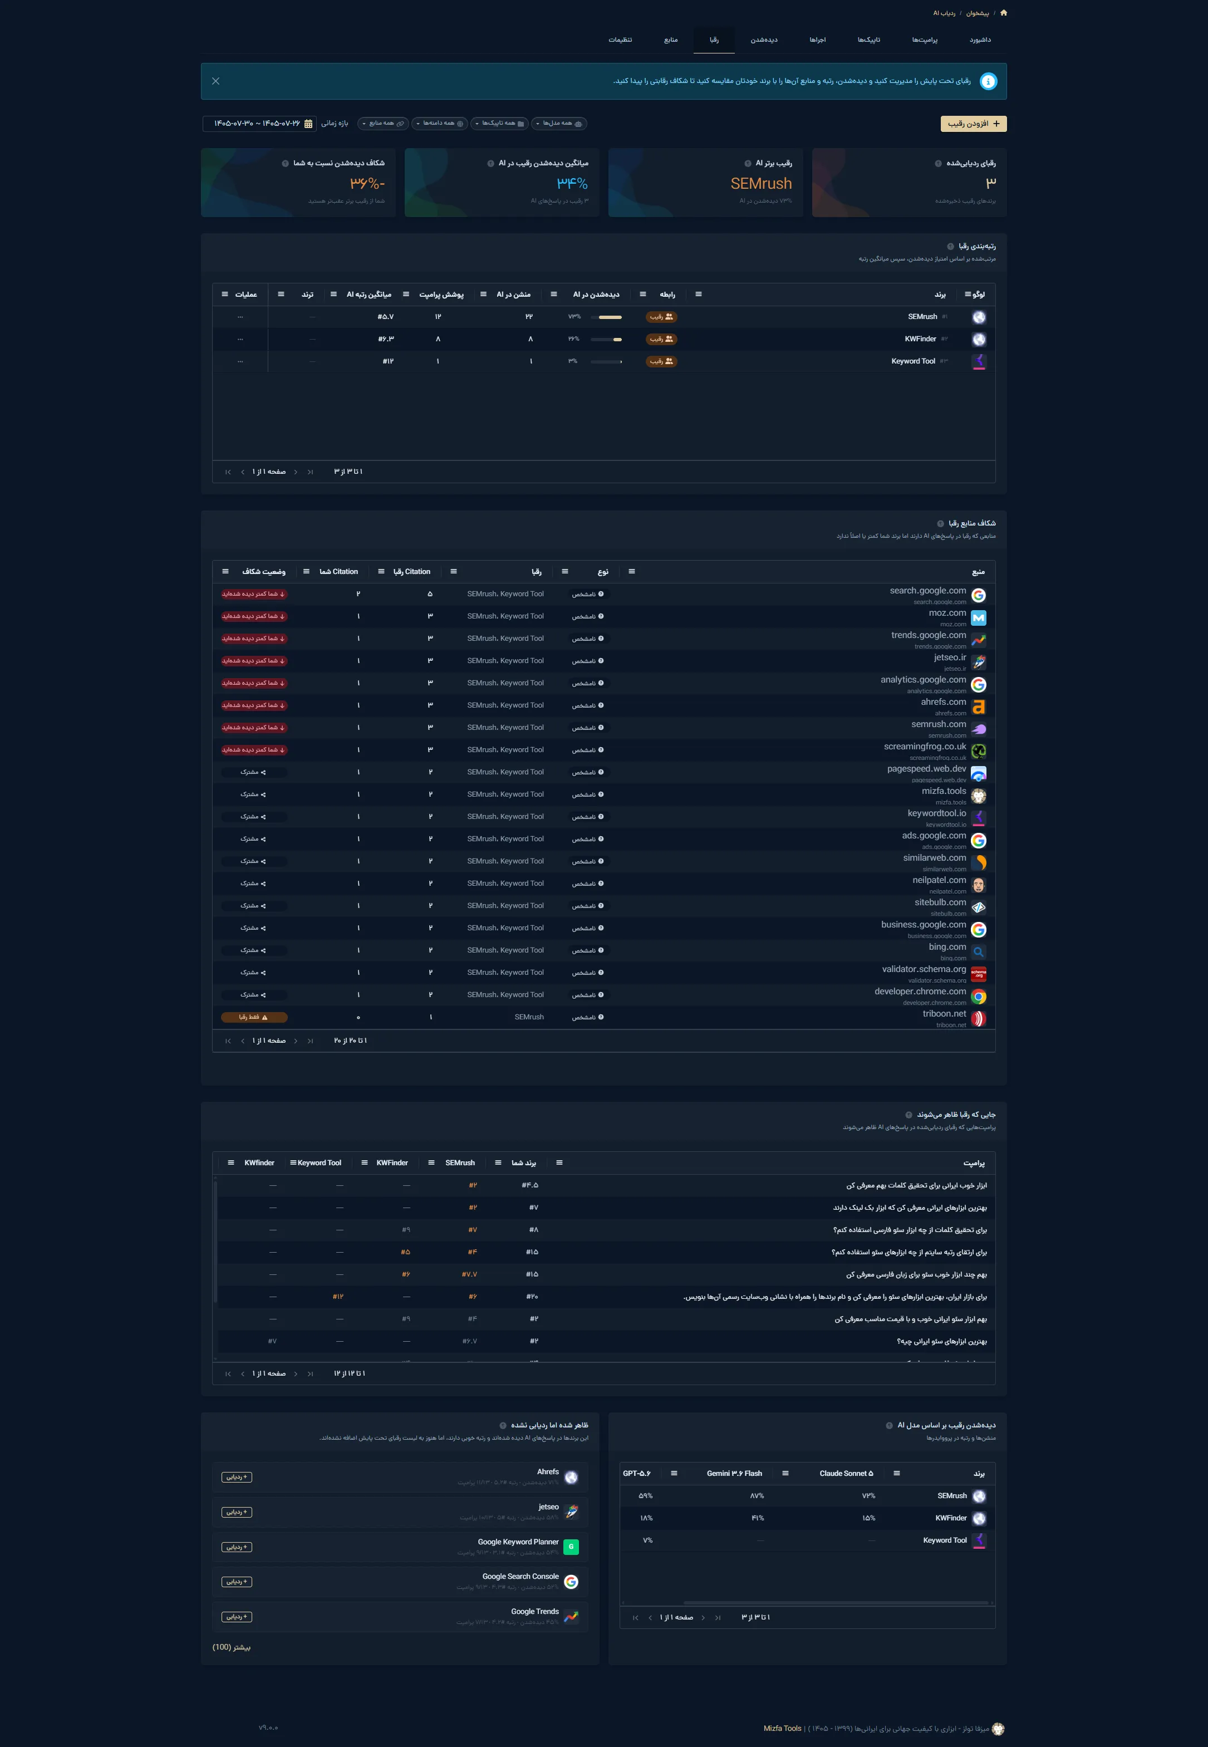
Task: Click the home icon in breadcrumb
Action: tap(1004, 13)
